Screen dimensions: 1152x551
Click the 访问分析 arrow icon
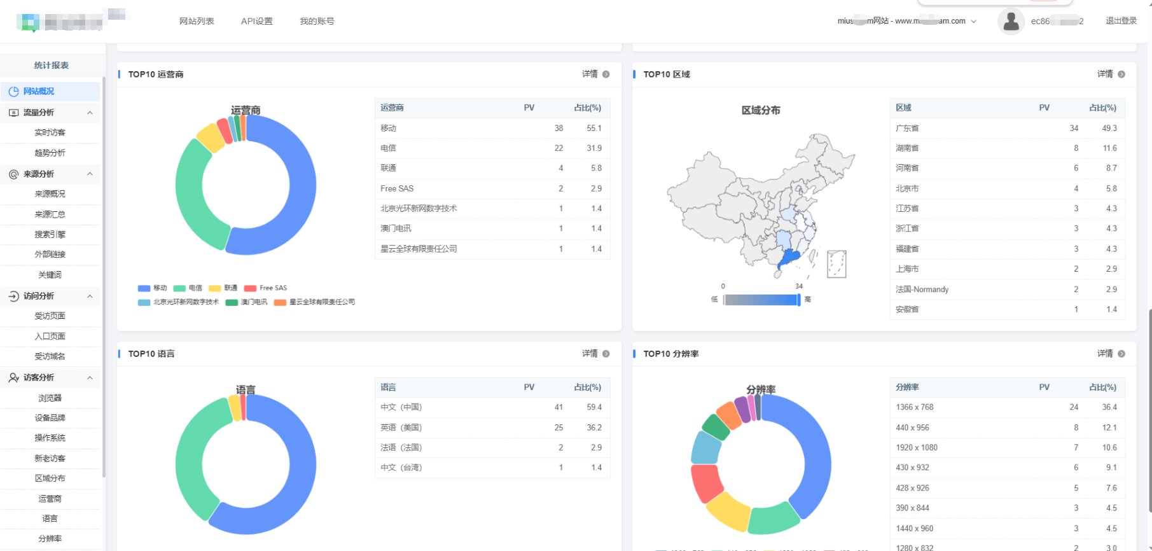coord(13,296)
